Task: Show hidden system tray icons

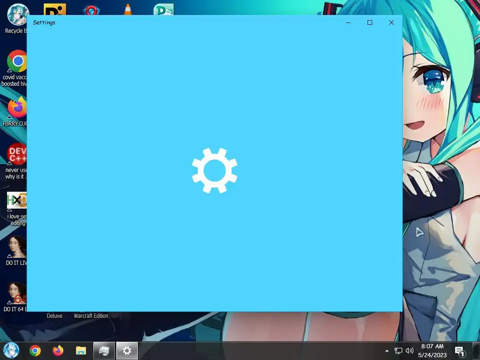Action: pyautogui.click(x=387, y=351)
